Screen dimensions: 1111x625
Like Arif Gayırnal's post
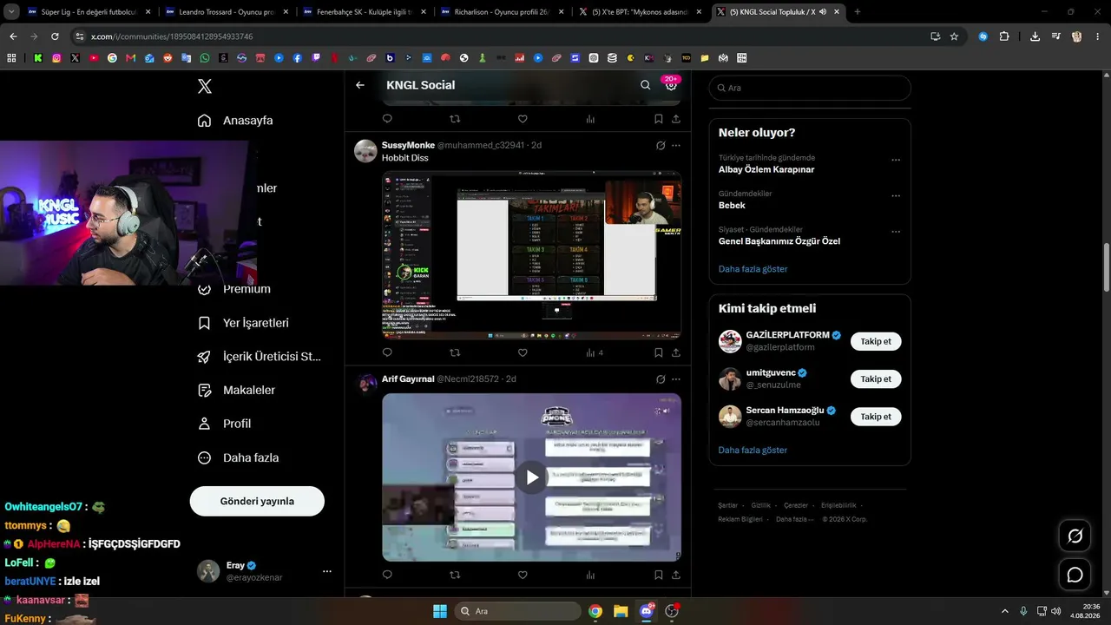point(523,575)
